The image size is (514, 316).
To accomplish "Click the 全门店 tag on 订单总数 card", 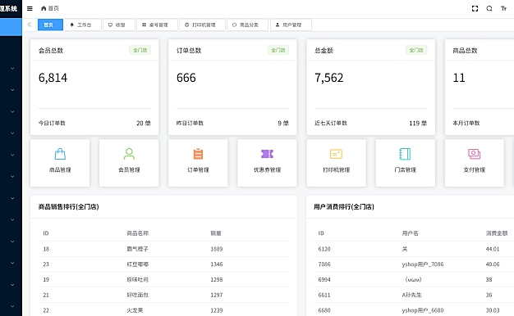I will tap(278, 50).
